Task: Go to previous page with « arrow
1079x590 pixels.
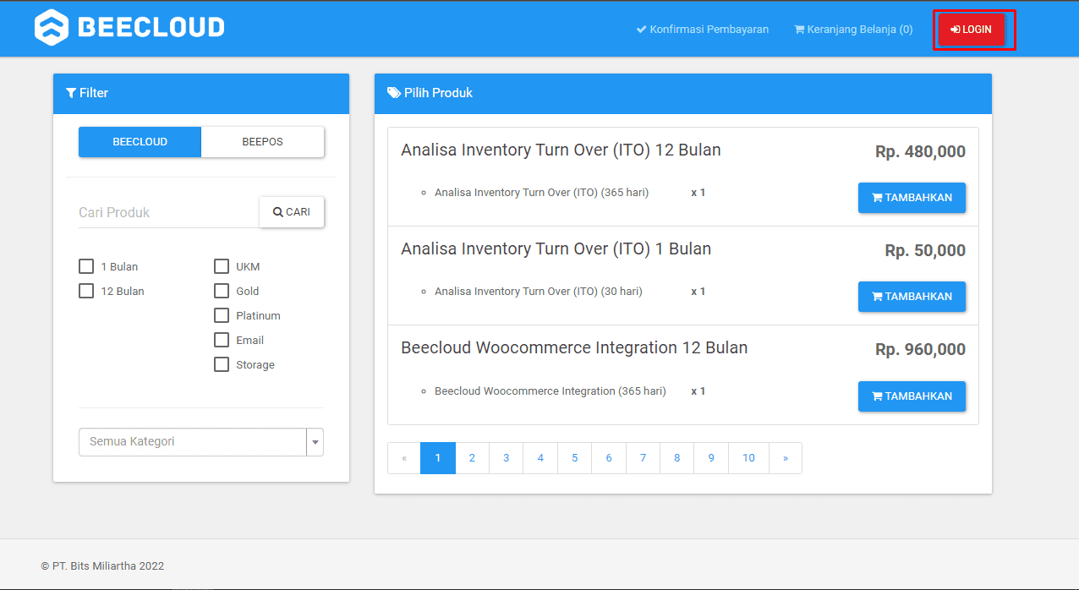Action: pos(404,458)
